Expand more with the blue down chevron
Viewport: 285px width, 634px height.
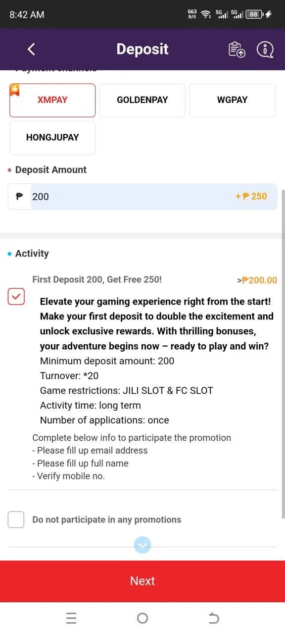point(142,545)
